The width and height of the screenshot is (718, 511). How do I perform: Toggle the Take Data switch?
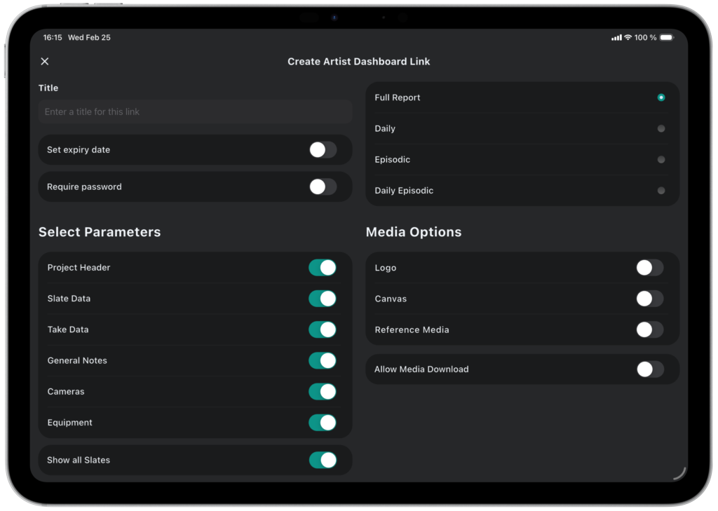tap(323, 329)
